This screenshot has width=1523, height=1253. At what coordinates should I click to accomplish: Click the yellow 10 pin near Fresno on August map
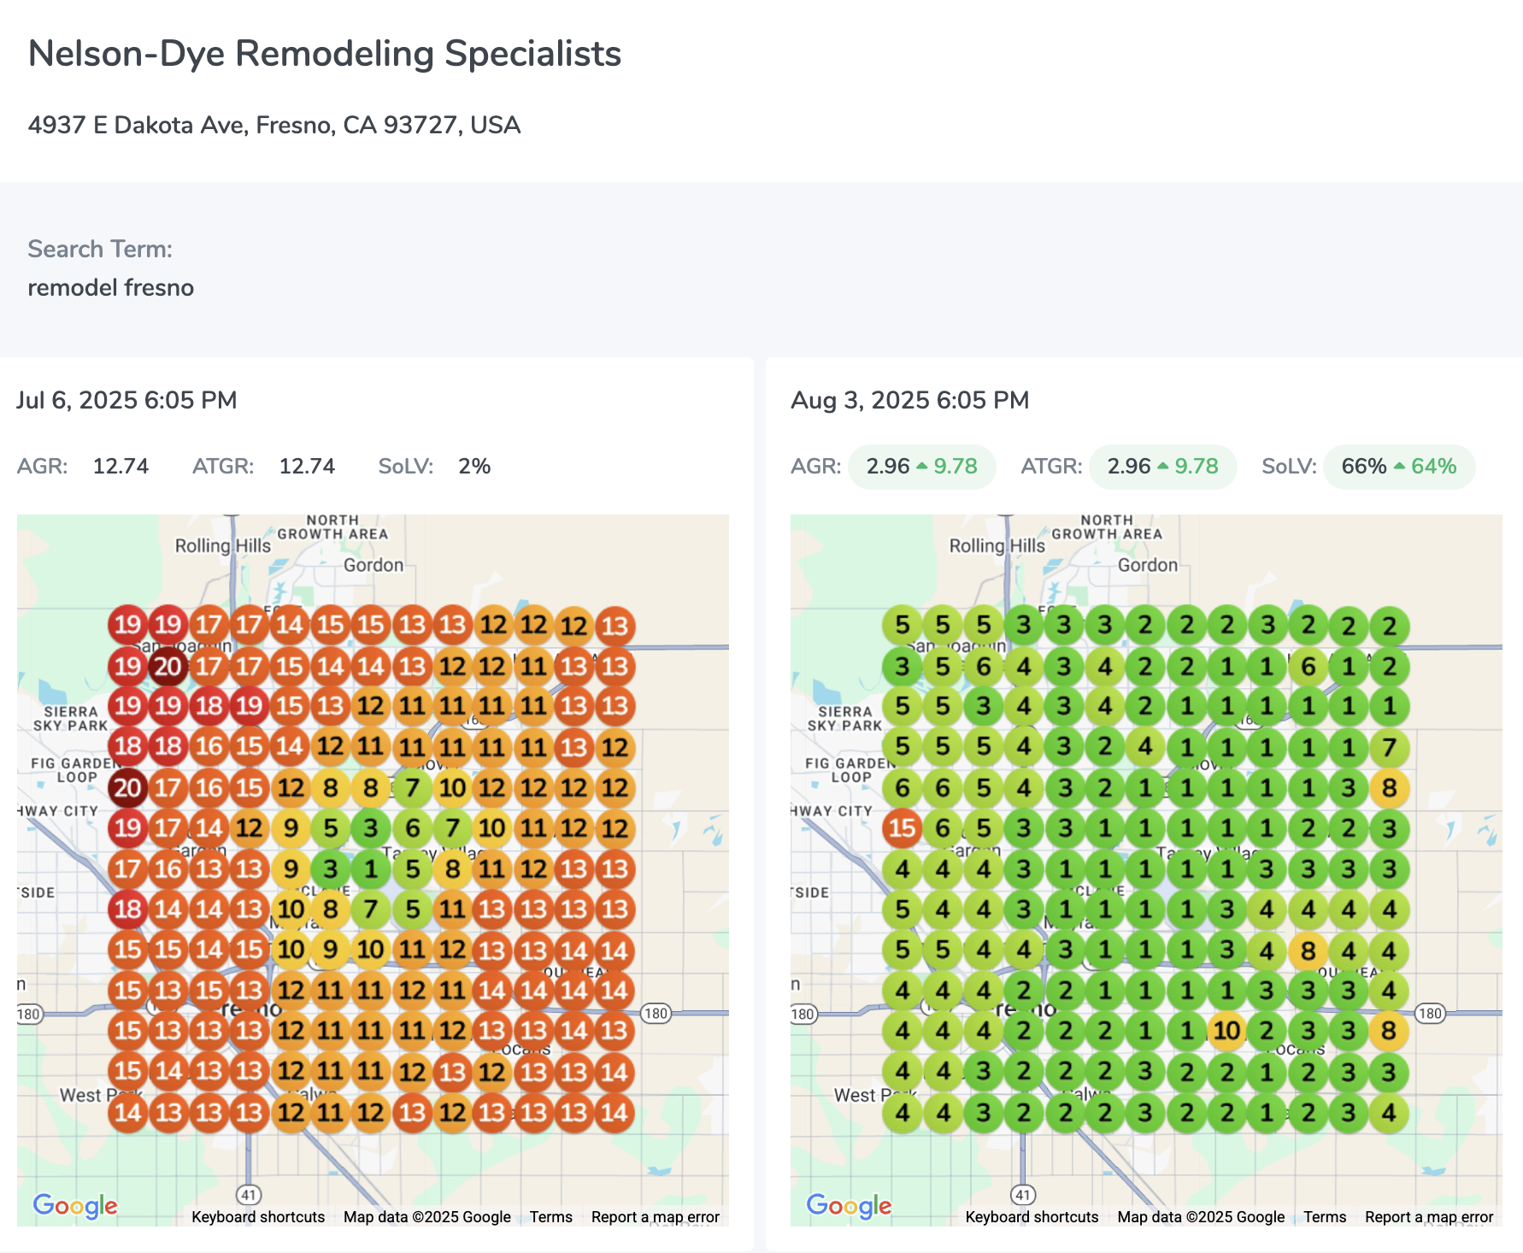1228,1031
